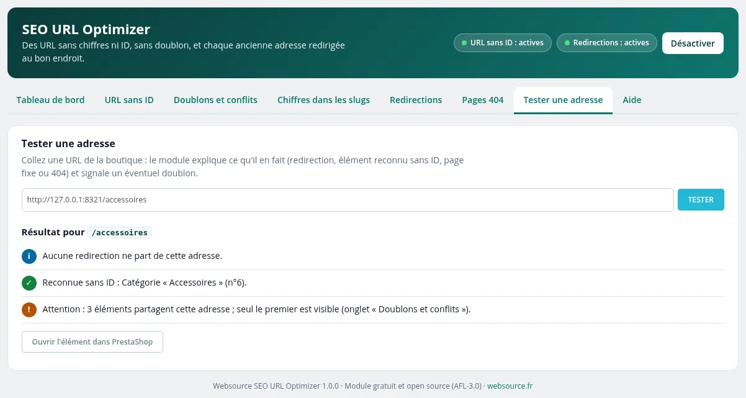
Task: Click footer text "Websource SEO URL Optimizer 1.0.0"
Action: coord(276,386)
